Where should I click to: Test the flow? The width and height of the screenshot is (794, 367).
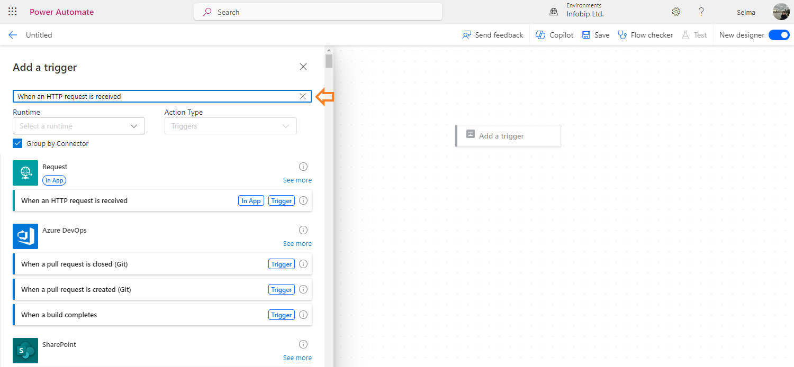[694, 35]
